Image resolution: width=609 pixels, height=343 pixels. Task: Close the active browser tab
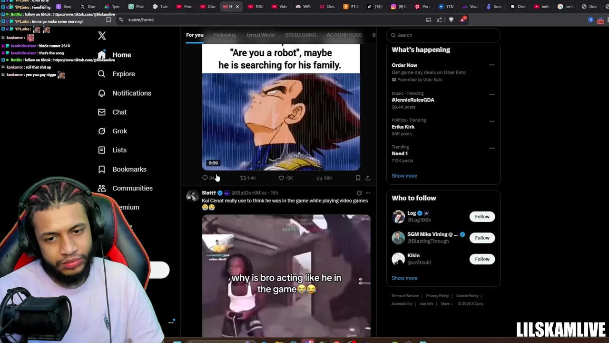(x=237, y=7)
